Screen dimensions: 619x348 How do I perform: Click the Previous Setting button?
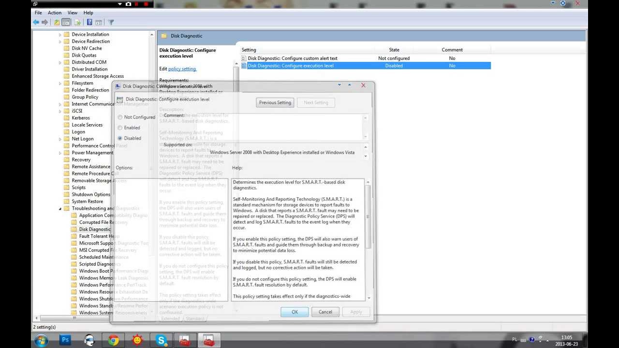coord(275,102)
